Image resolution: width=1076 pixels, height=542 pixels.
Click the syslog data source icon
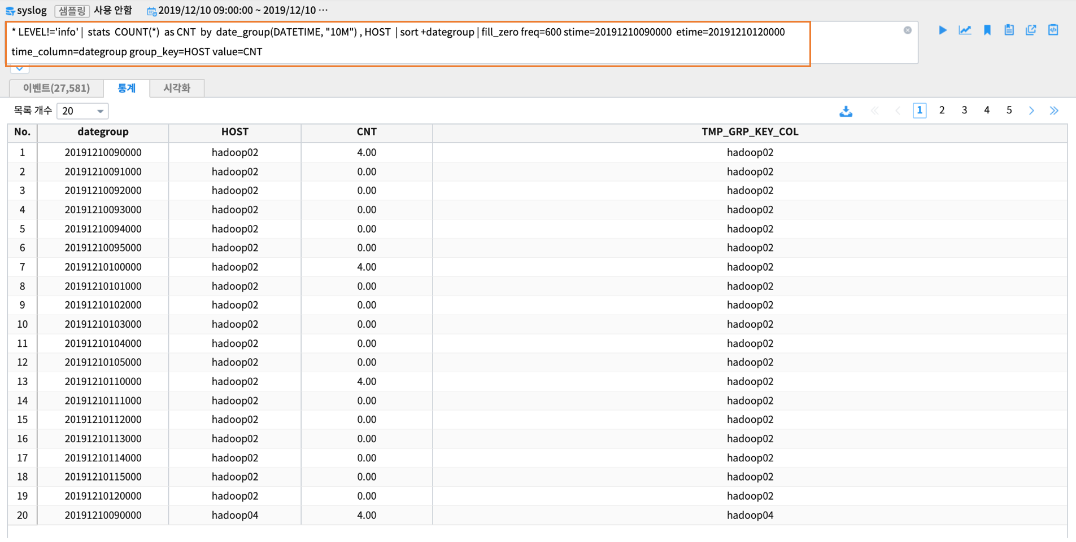coord(10,11)
